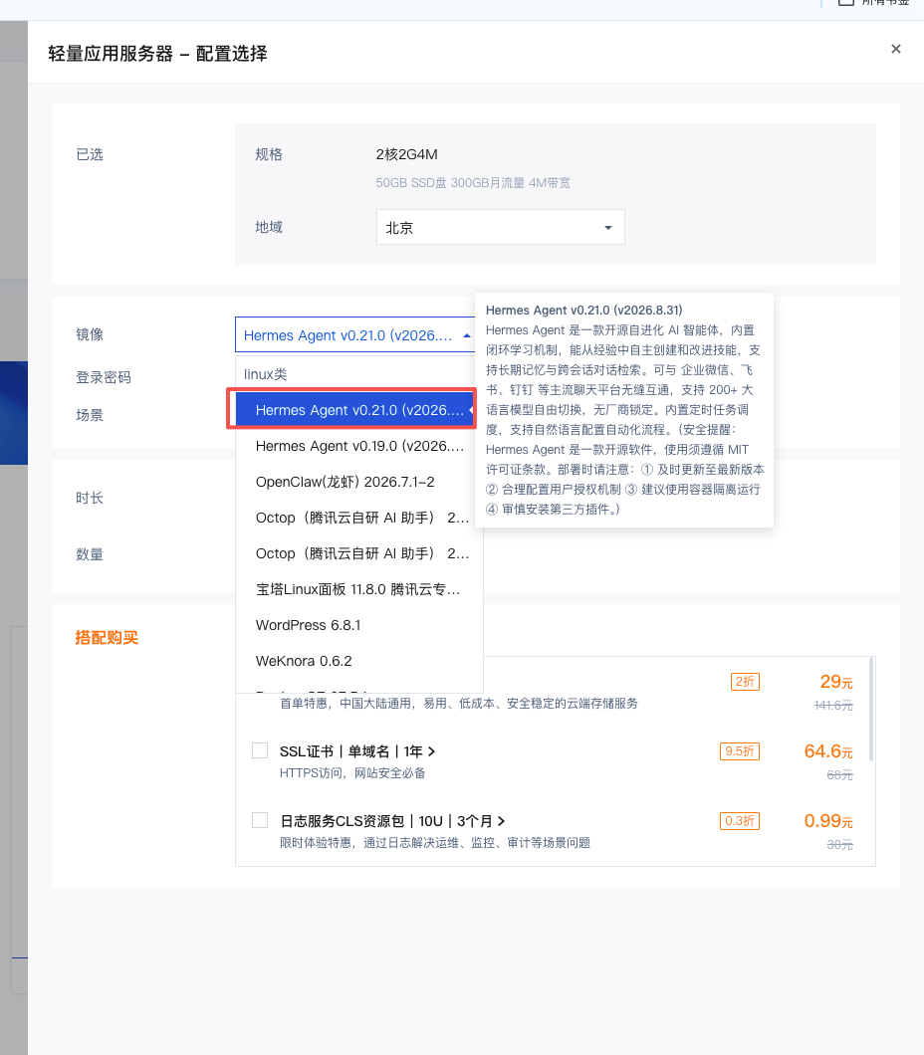Click the 0.99元 price
This screenshot has height=1055, width=924.
pyautogui.click(x=828, y=821)
